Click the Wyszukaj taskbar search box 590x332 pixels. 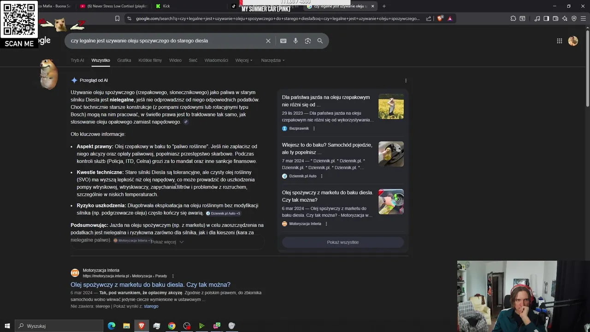pos(59,326)
